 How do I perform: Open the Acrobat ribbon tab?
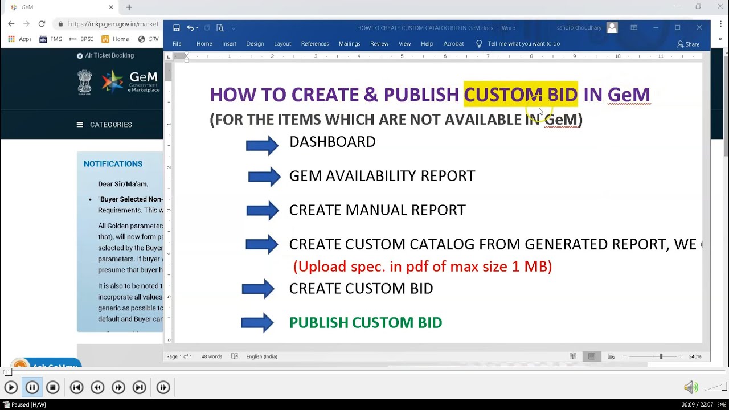click(454, 44)
